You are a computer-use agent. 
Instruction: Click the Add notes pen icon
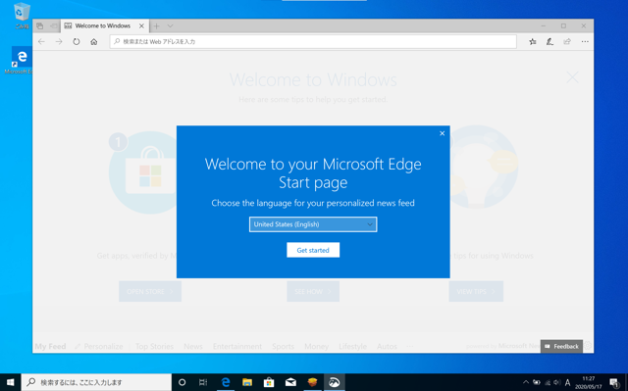(x=549, y=41)
